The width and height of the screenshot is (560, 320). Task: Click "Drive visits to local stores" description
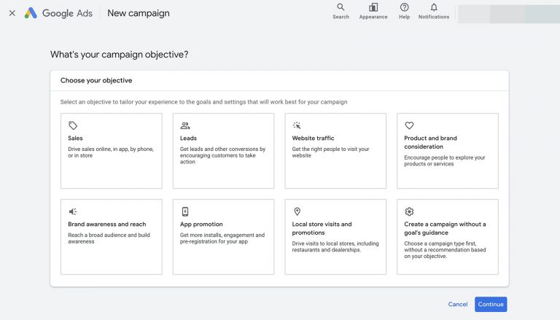tap(335, 247)
